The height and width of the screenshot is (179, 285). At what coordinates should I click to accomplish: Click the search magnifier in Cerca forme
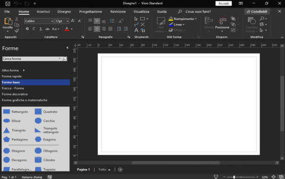pos(65,58)
